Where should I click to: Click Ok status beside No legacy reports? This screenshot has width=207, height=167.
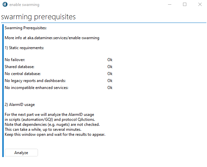pos(110,81)
